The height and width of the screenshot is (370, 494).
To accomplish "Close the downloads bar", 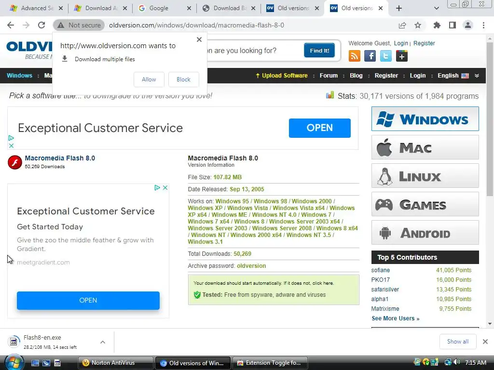I will point(485,342).
